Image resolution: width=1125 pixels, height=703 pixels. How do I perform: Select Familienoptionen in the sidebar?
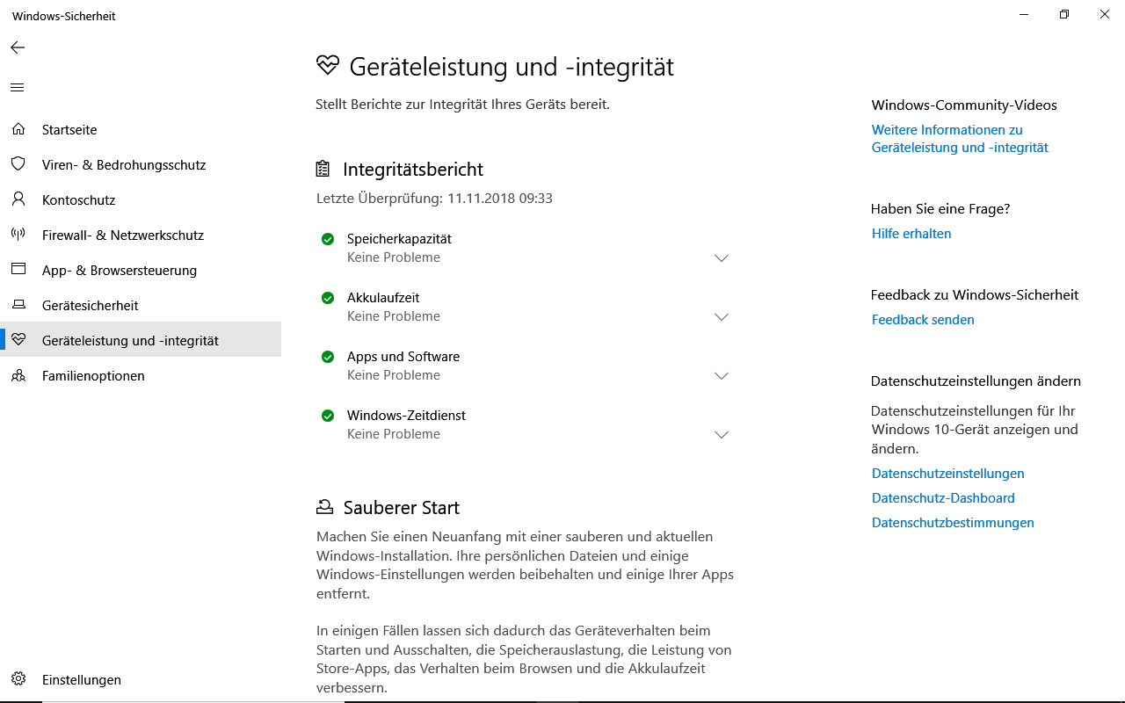click(141, 375)
